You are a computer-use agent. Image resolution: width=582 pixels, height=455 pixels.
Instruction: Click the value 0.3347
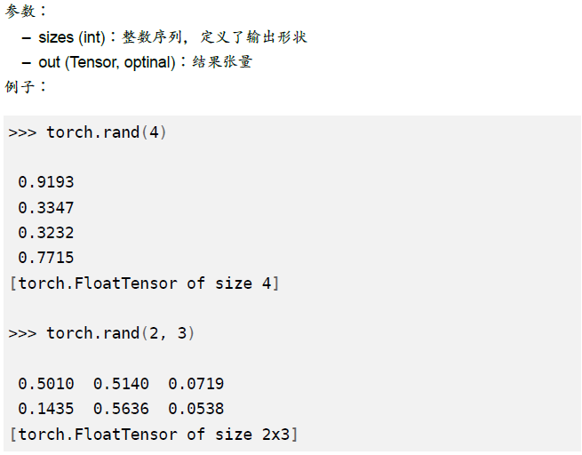click(46, 207)
